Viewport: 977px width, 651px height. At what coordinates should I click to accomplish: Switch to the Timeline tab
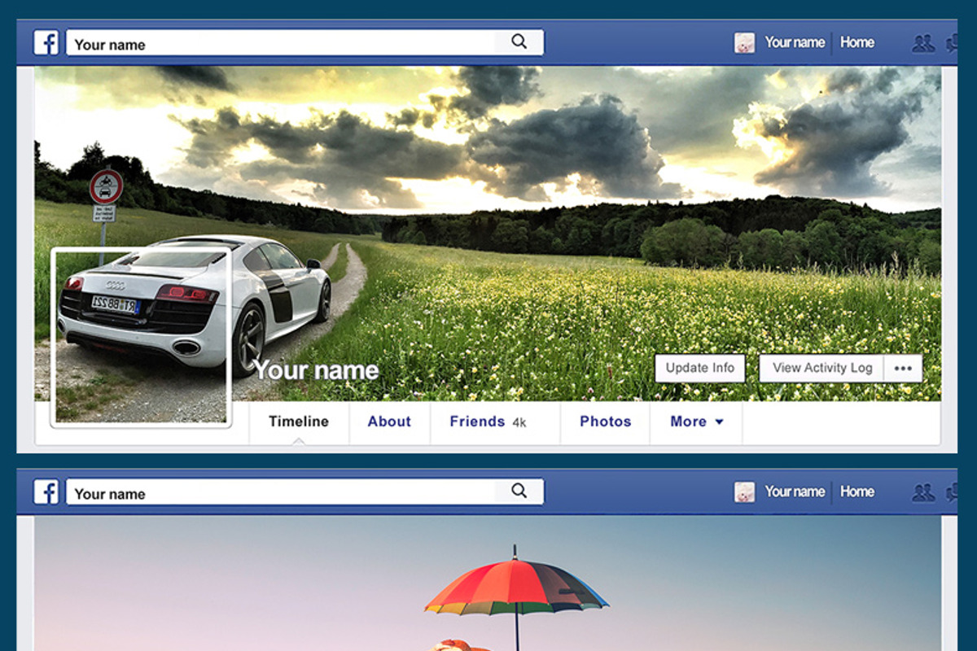coord(299,422)
